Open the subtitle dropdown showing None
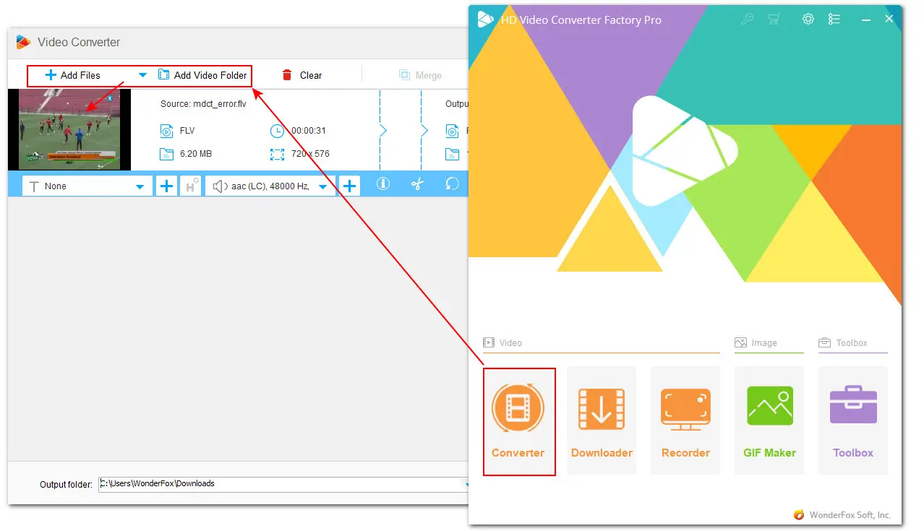 click(87, 186)
